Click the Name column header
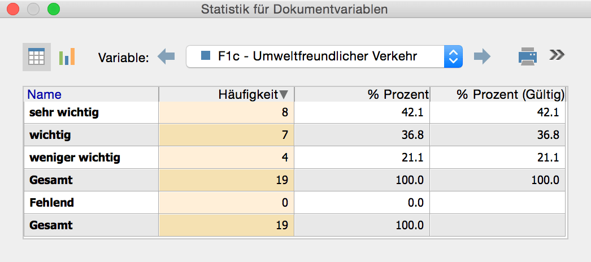The width and height of the screenshot is (591, 262). click(45, 94)
